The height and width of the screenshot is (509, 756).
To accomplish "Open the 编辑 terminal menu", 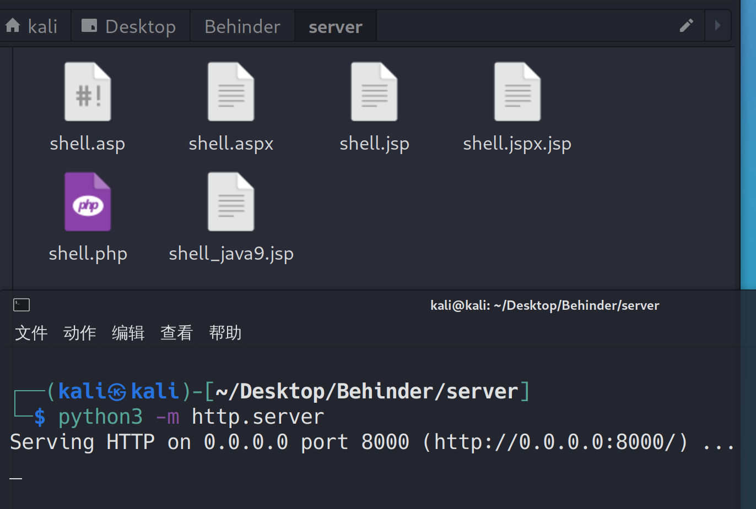I will [128, 333].
